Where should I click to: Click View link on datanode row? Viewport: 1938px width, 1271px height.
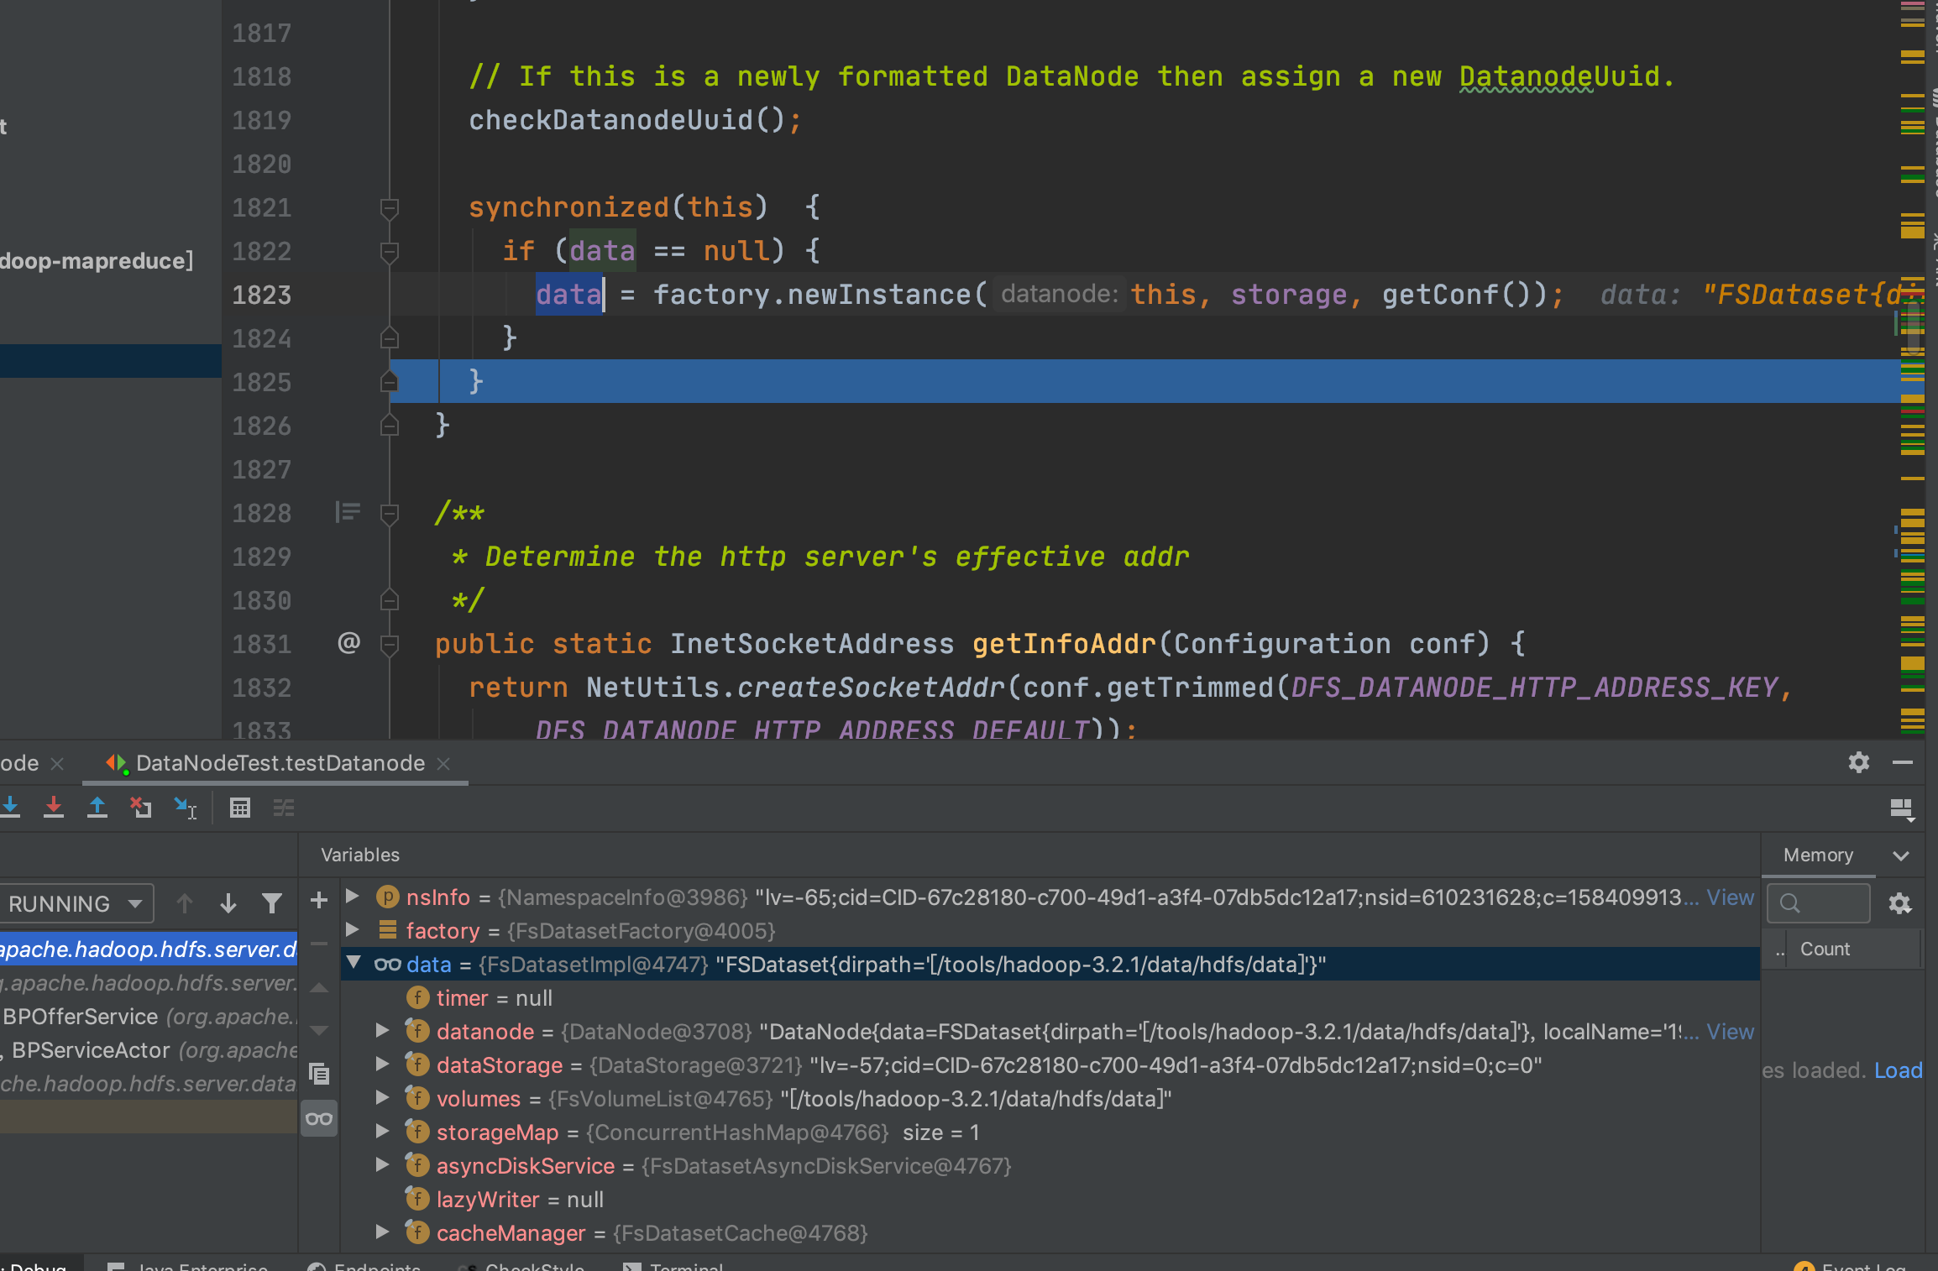(1730, 1032)
